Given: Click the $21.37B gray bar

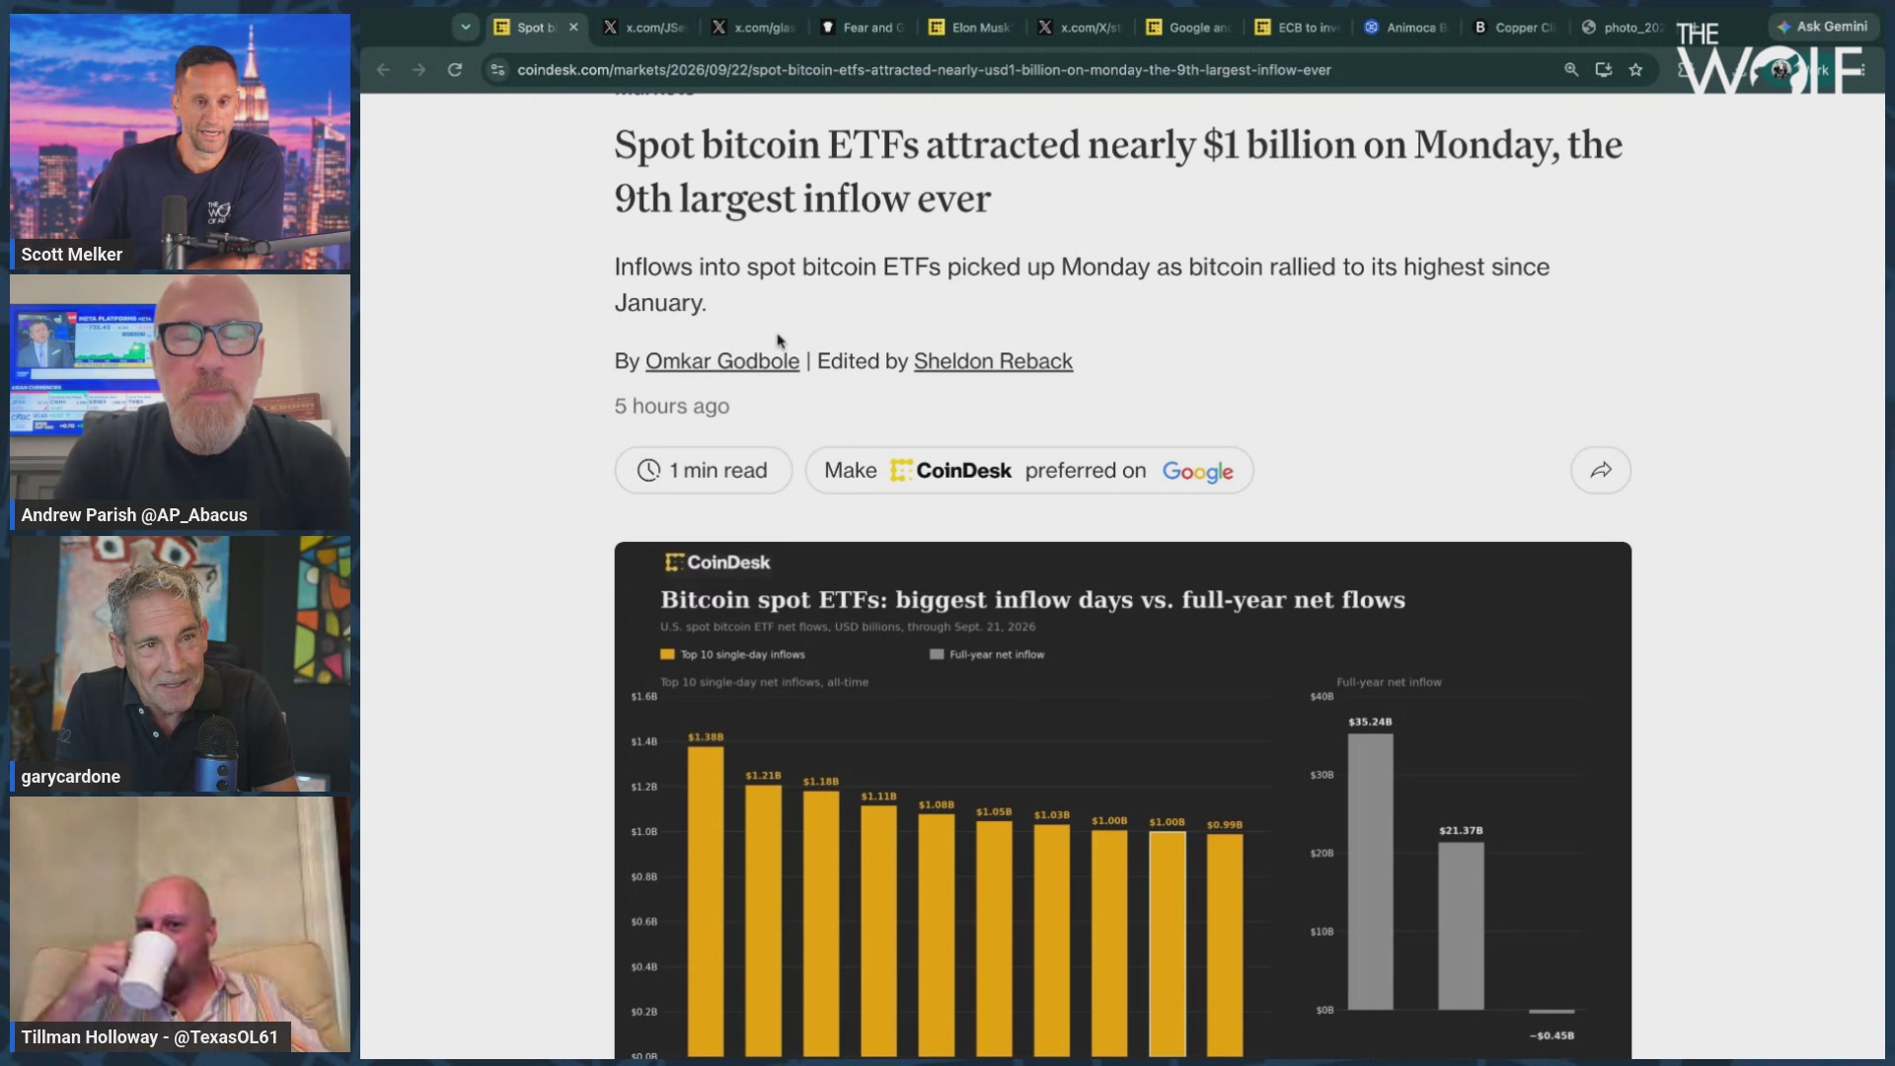Looking at the screenshot, I should tap(1461, 926).
